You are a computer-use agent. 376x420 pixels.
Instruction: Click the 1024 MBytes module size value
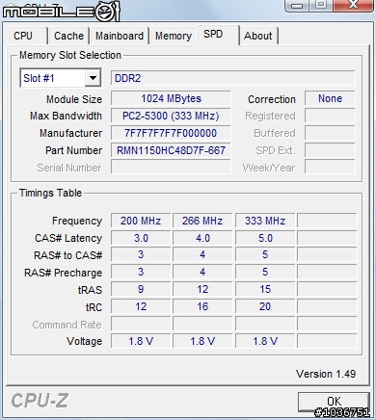(171, 98)
